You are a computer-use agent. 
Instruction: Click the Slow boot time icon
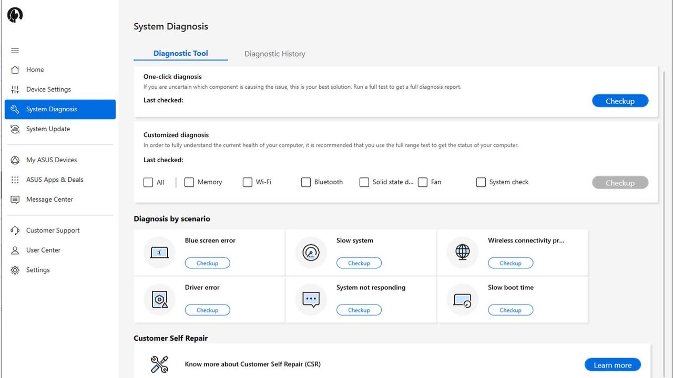click(x=462, y=300)
